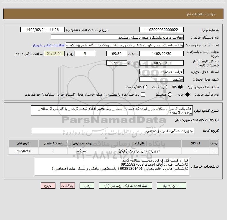227x220 pixels.
Task: Click the بازگشت back button
Action: pyautogui.click(x=68, y=186)
